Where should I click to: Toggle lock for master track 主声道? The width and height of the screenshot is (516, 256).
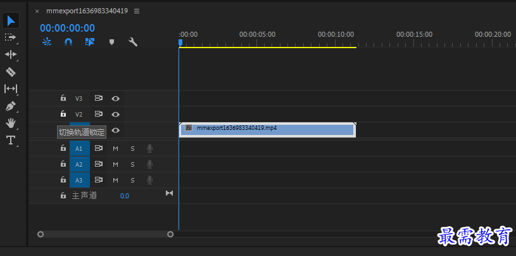coord(63,195)
